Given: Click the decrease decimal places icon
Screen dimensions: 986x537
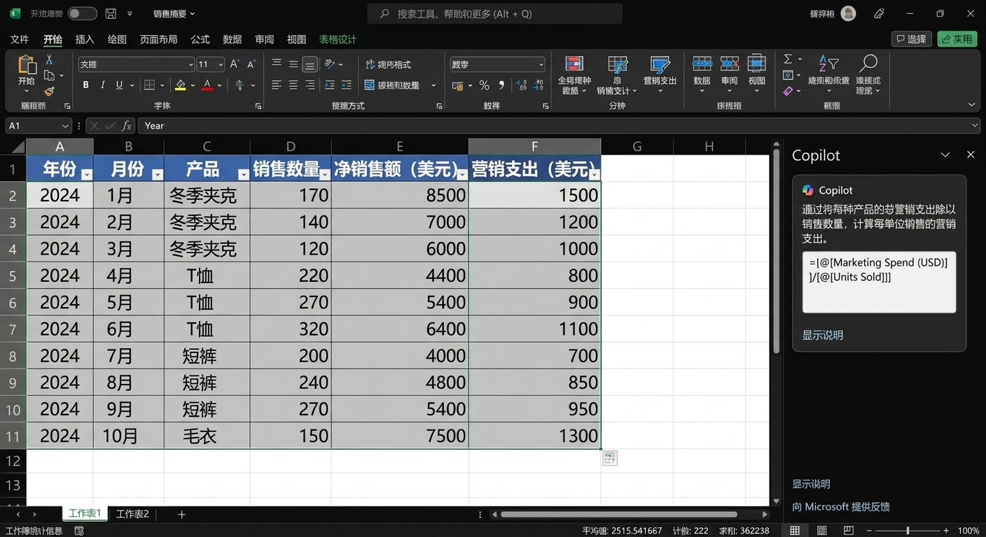Looking at the screenshot, I should coord(539,85).
